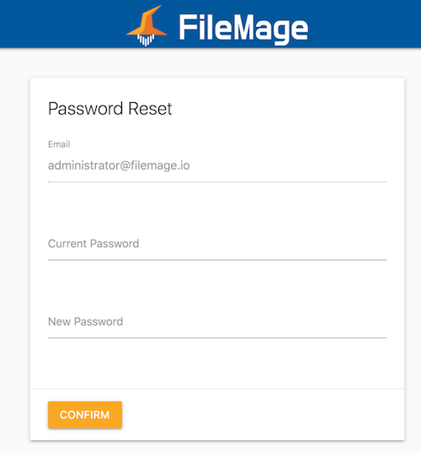421x453 pixels.
Task: Click the empty card area below New Password
Action: click(217, 364)
